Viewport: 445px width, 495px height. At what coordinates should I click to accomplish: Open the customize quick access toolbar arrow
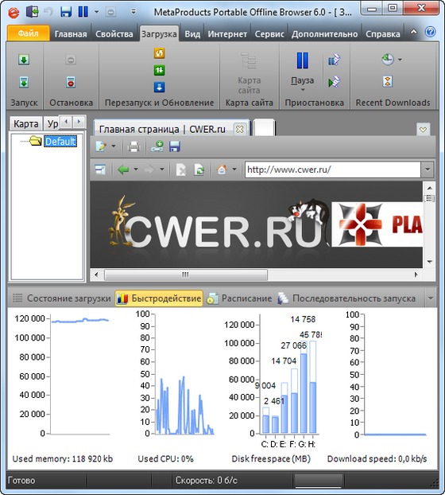click(x=133, y=12)
